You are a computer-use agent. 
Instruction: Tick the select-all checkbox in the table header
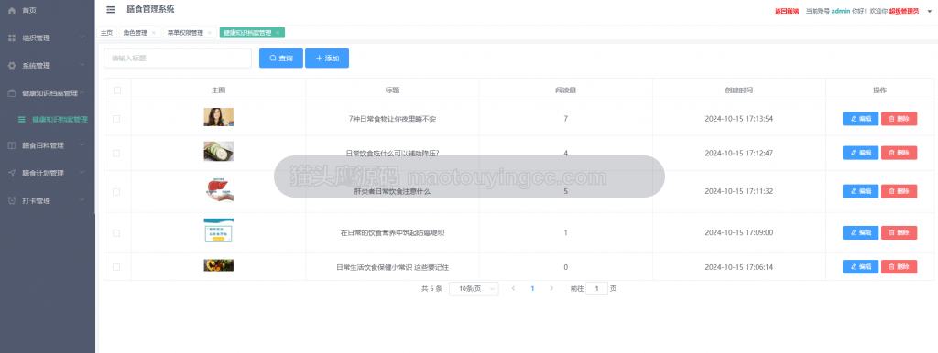coord(117,91)
